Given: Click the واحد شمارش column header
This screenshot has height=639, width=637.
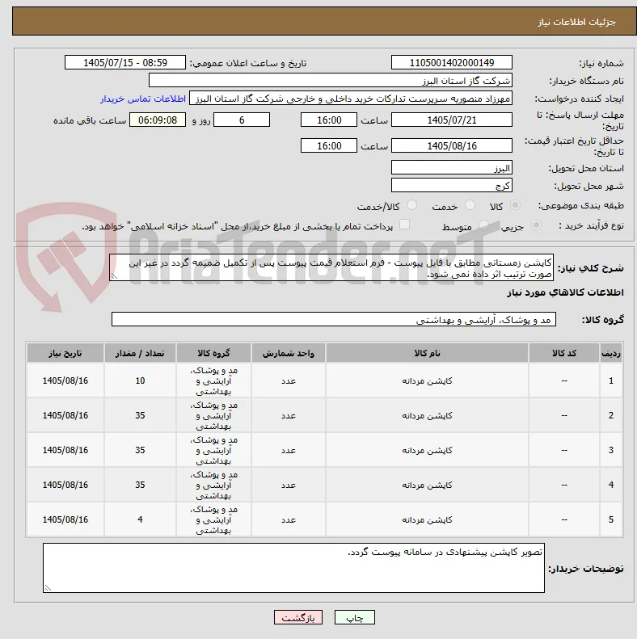Looking at the screenshot, I should pyautogui.click(x=289, y=353).
